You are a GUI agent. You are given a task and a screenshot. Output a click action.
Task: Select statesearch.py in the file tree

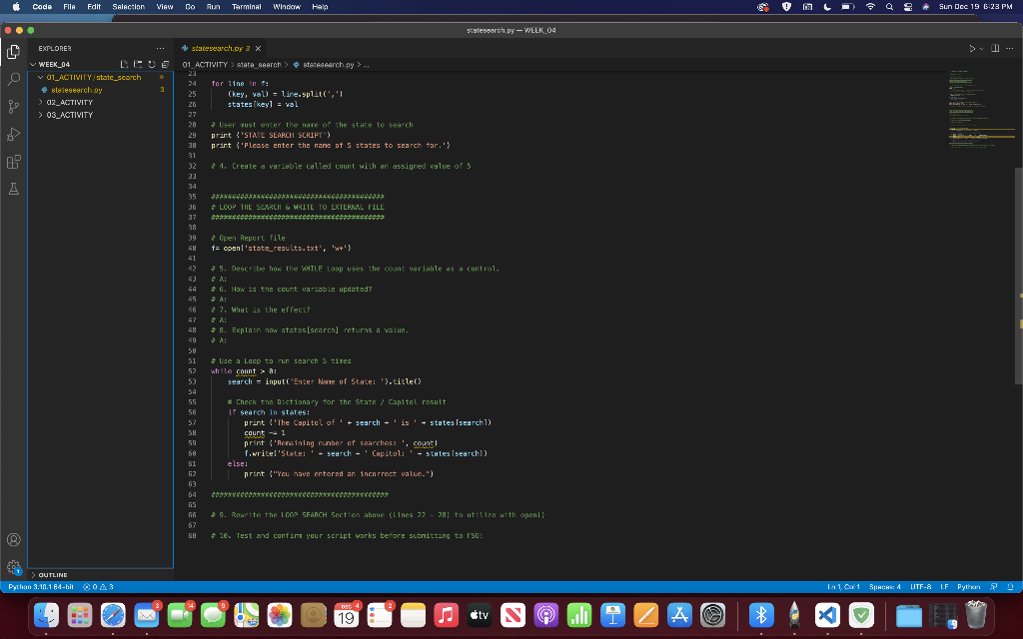tap(77, 89)
